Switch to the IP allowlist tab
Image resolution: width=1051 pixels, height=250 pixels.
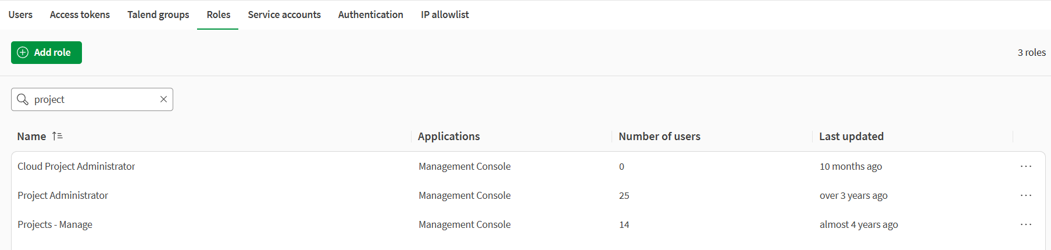(445, 15)
